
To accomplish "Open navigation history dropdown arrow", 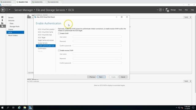I will pos(9,10).
